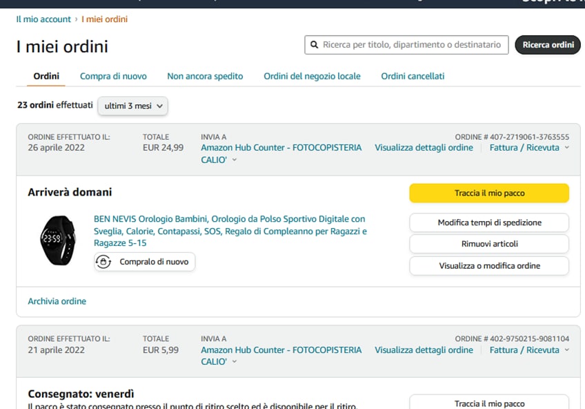Open the 'ultimi 3 mesi' period dropdown
Viewport: 585px width, 409px height.
coord(132,106)
